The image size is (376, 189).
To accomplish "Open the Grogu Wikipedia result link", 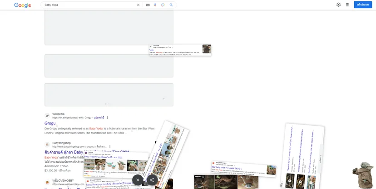I will [x=50, y=123].
